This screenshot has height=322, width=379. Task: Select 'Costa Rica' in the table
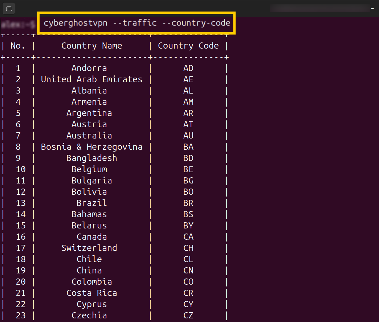(91, 293)
